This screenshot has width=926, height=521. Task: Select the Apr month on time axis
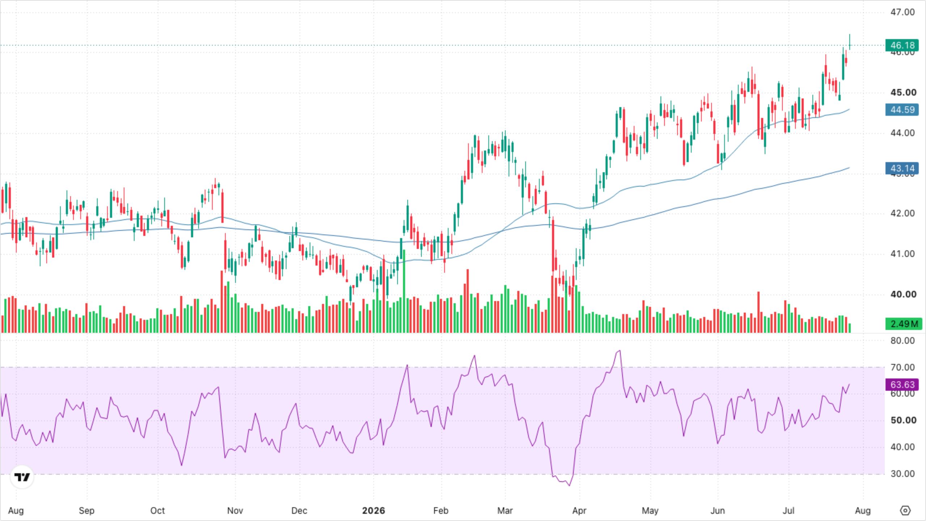pos(579,511)
